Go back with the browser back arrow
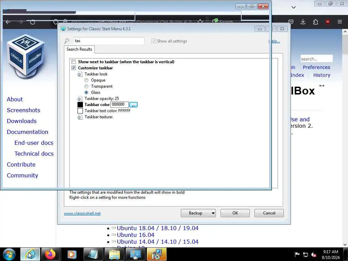Image resolution: width=348 pixels, height=261 pixels. coord(8,22)
